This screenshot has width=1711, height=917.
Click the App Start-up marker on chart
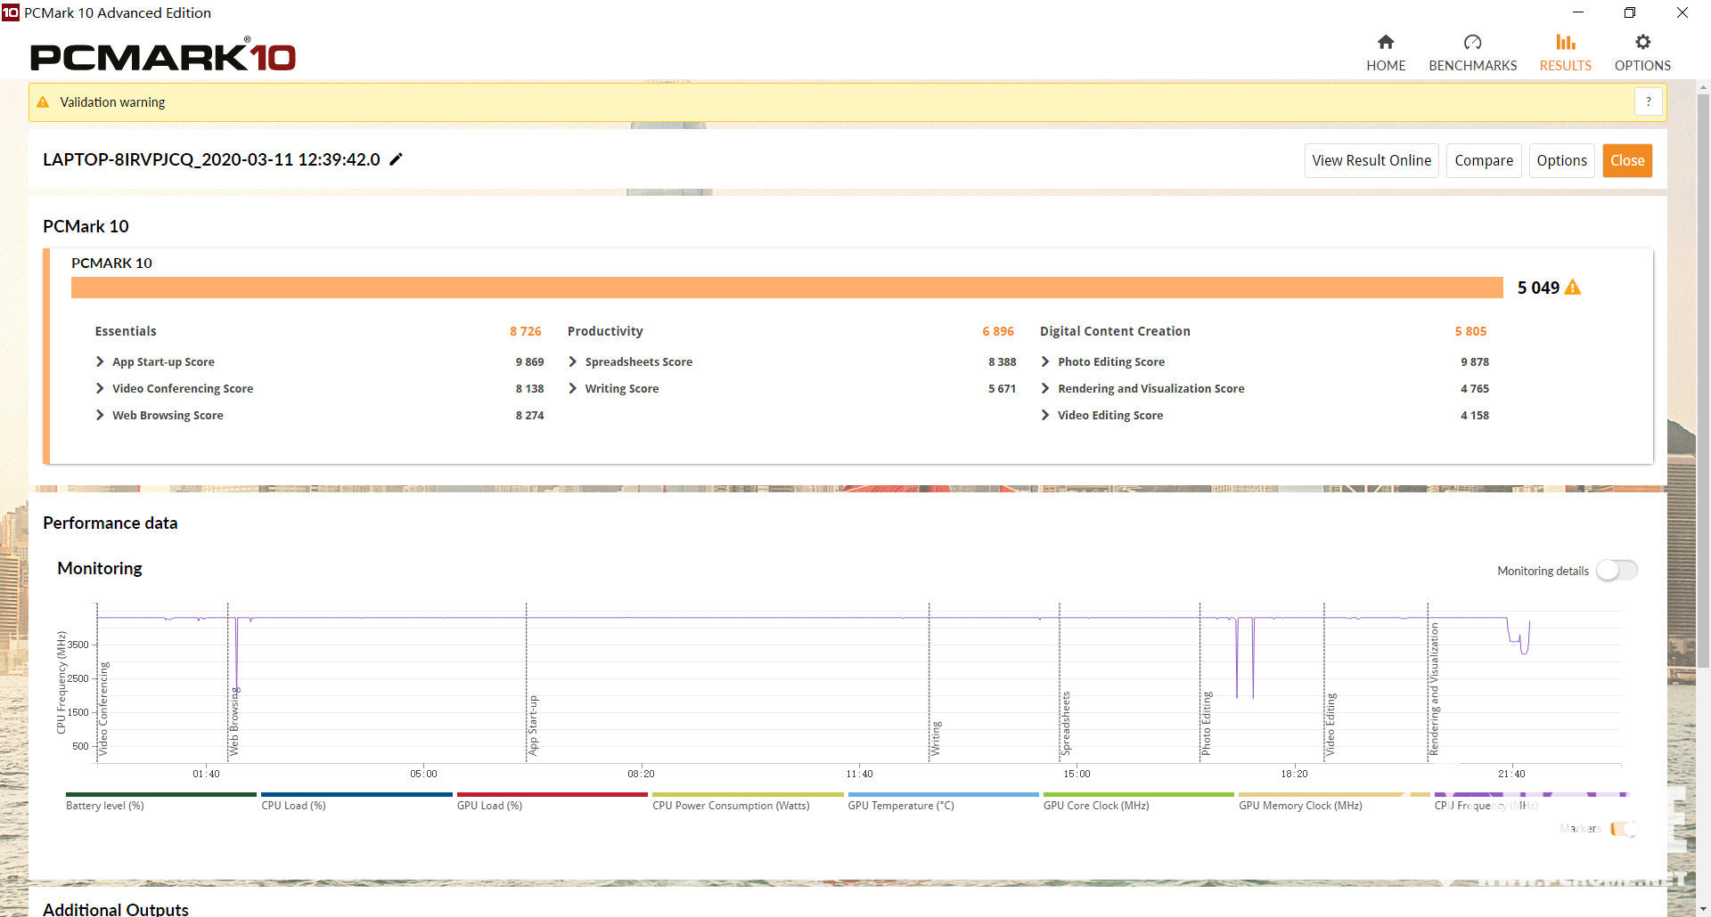tap(533, 726)
